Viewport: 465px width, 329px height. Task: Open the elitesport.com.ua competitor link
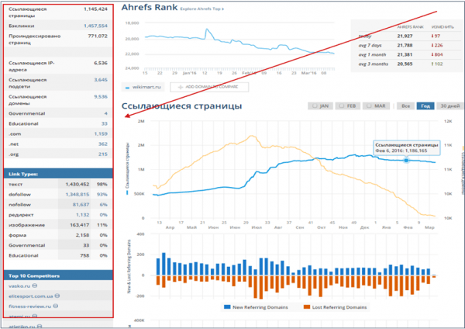pyautogui.click(x=31, y=296)
